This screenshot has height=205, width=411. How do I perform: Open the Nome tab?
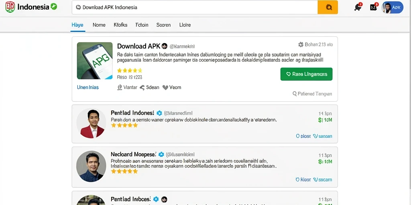pyautogui.click(x=99, y=25)
